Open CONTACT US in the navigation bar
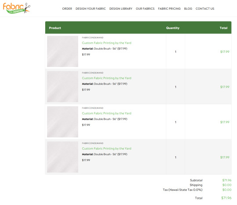This screenshot has height=205, width=237. click(205, 9)
